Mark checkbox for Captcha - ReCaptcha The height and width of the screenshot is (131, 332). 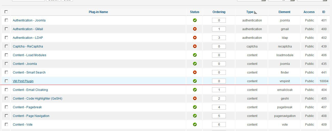(6, 46)
